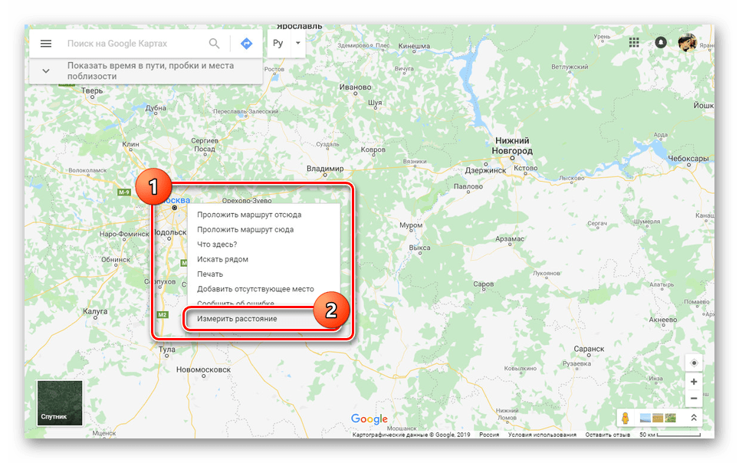The width and height of the screenshot is (739, 463).
Task: Click the Тверь city label
Action: pyautogui.click(x=91, y=90)
